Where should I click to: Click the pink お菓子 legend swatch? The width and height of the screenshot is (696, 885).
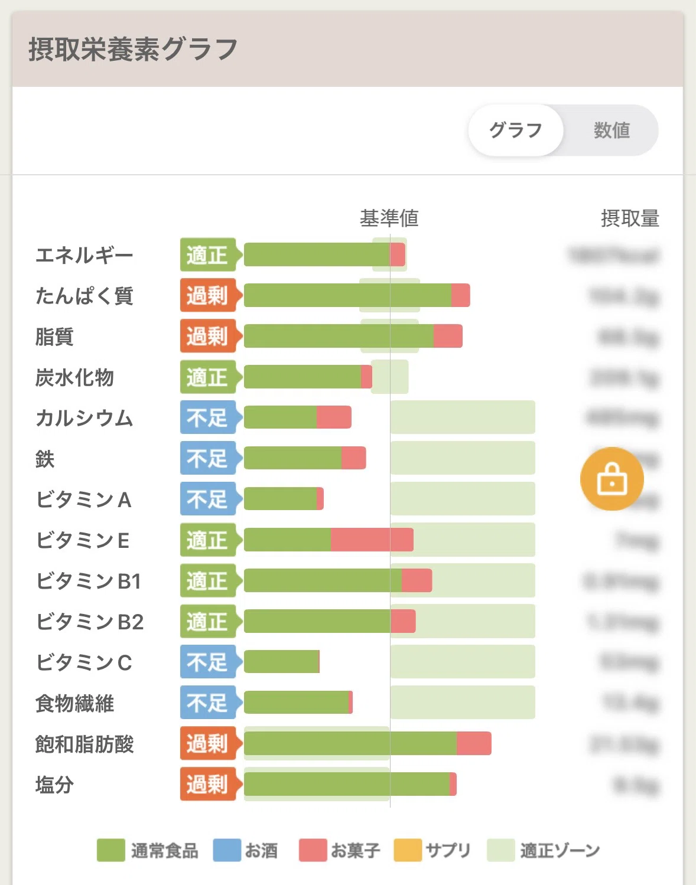[x=313, y=850]
